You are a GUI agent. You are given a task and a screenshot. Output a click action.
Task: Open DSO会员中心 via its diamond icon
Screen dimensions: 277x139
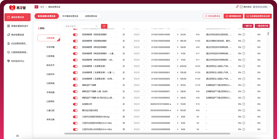[x=8, y=61]
